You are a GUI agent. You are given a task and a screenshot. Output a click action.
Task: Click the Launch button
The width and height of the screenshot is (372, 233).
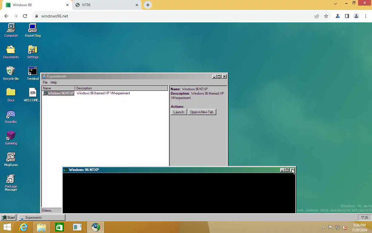pos(179,112)
